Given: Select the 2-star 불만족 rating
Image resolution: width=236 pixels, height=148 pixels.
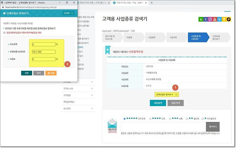Looking at the screenshot, I should click(x=187, y=119).
